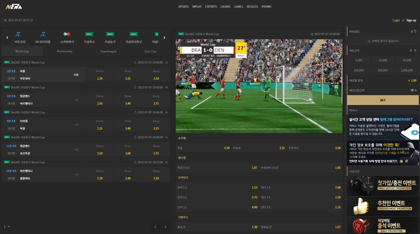
Task: Expand +10 markets for 잉글랜드 vs 아르헨티나
Action: 76,100
